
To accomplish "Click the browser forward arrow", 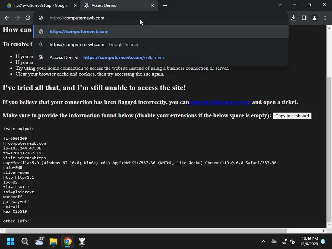I will [x=18, y=18].
